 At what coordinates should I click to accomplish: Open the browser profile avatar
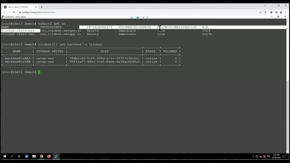click(281, 12)
